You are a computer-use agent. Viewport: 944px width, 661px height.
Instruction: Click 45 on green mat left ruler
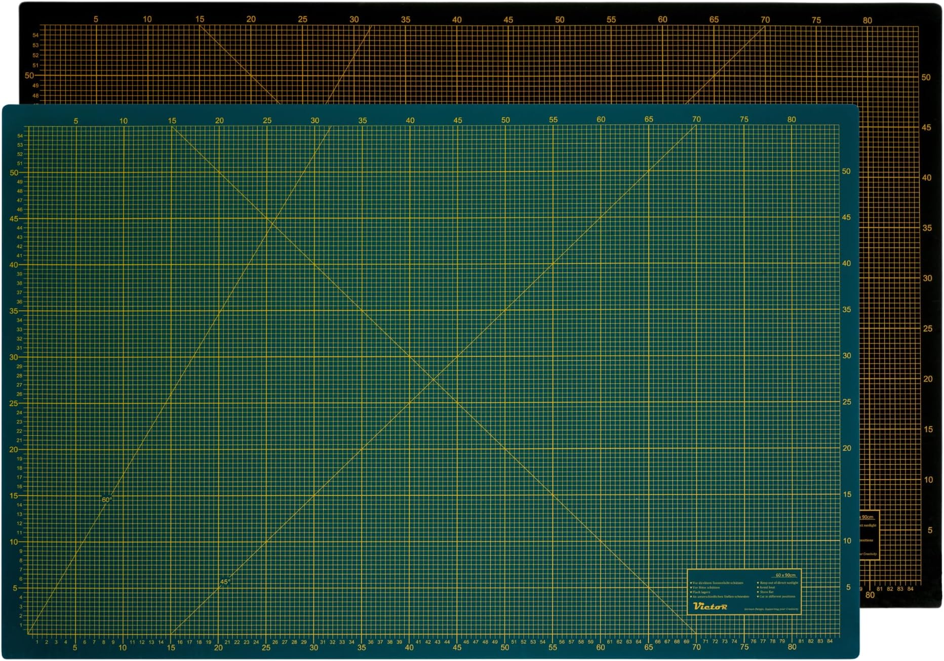[x=14, y=219]
